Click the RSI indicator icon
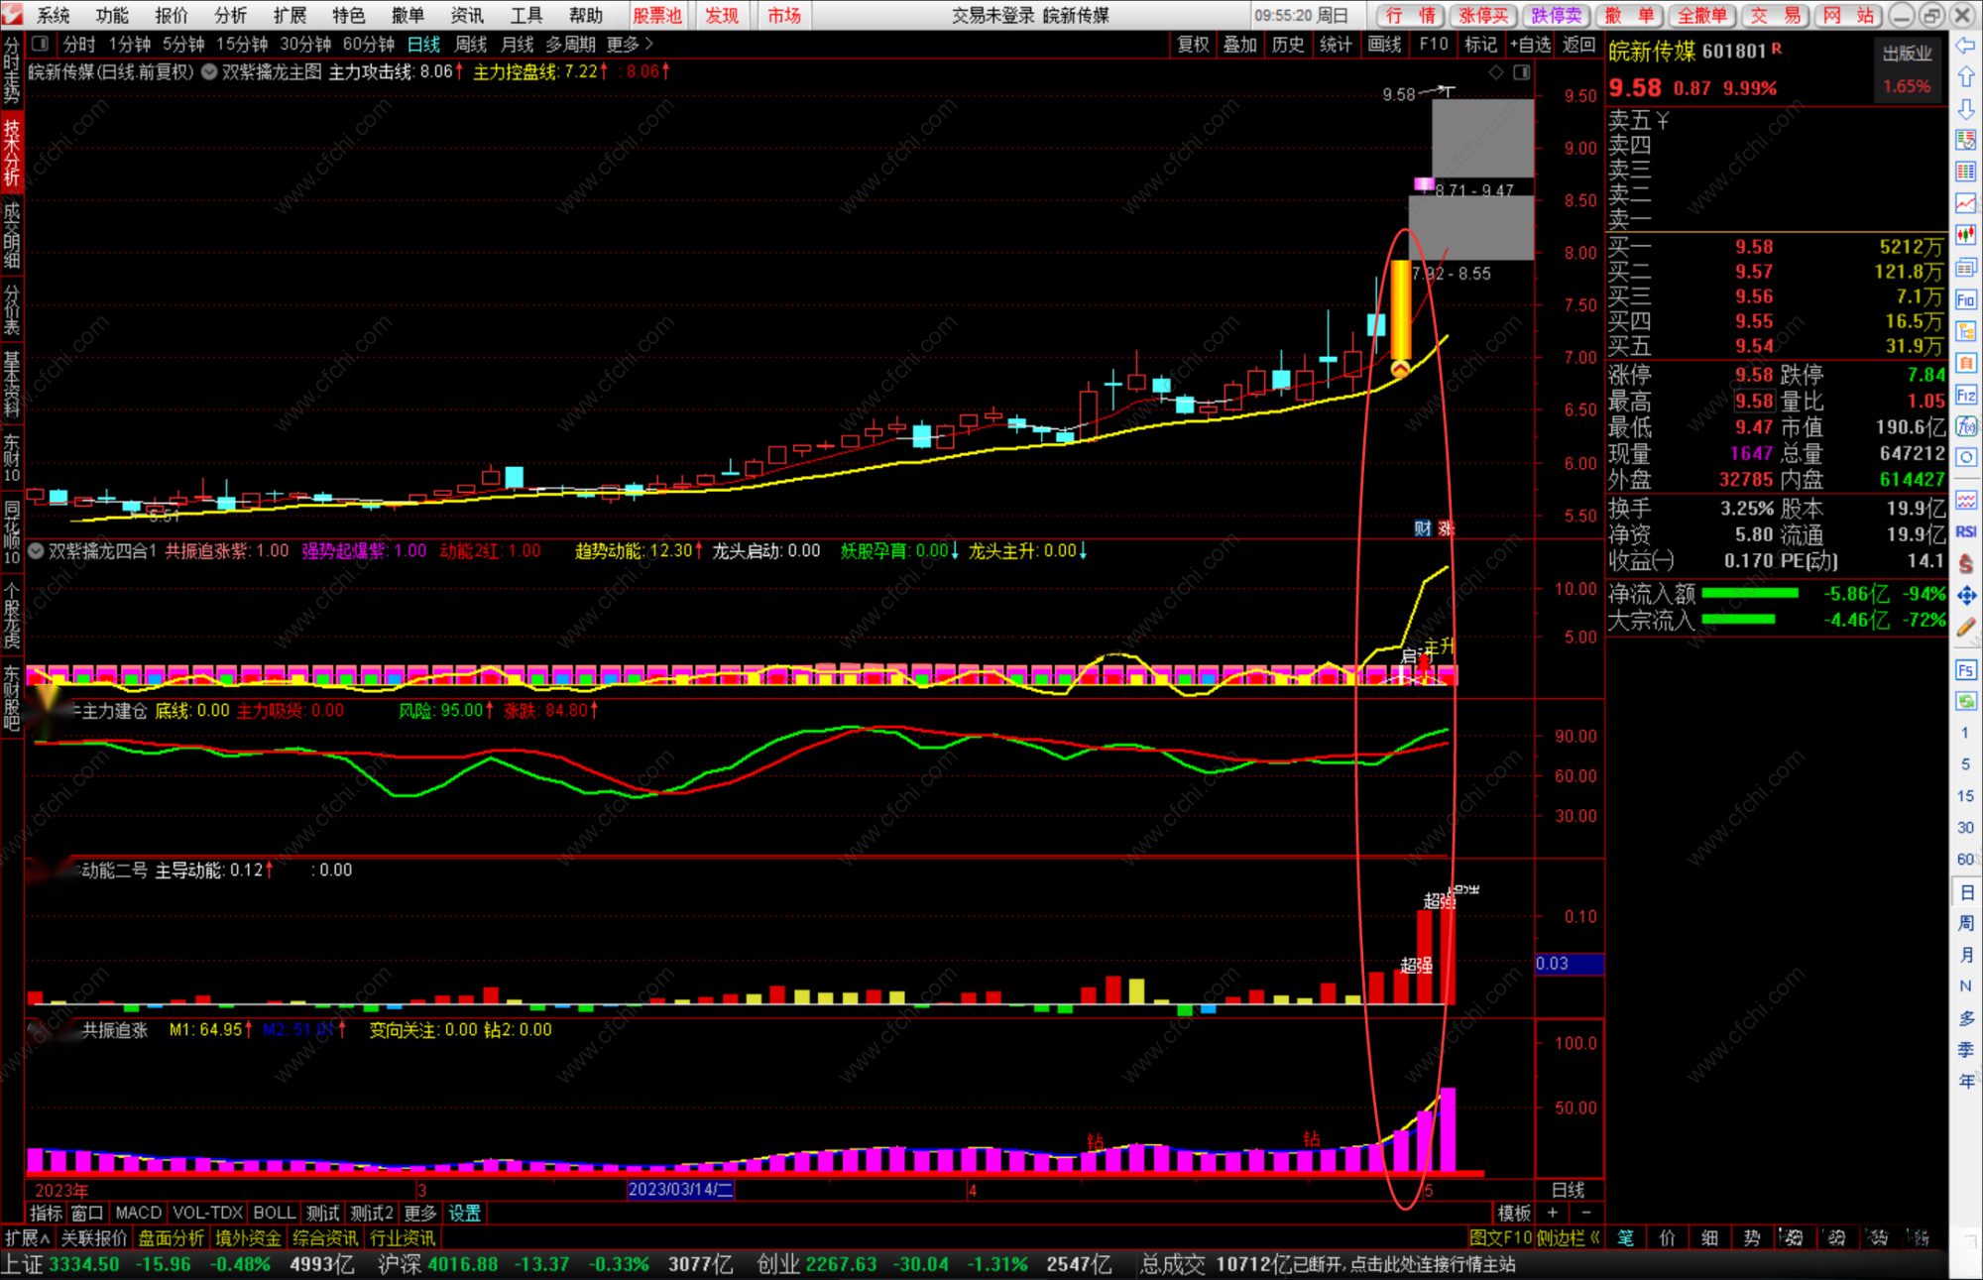 (x=1965, y=531)
